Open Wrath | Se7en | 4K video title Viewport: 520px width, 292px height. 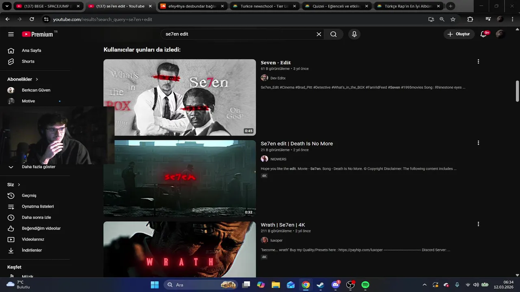coord(283,225)
